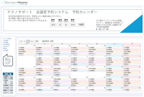The width and height of the screenshot is (144, 97).
Task: Select 中会議室 entry on day 22
Action: tap(115, 81)
